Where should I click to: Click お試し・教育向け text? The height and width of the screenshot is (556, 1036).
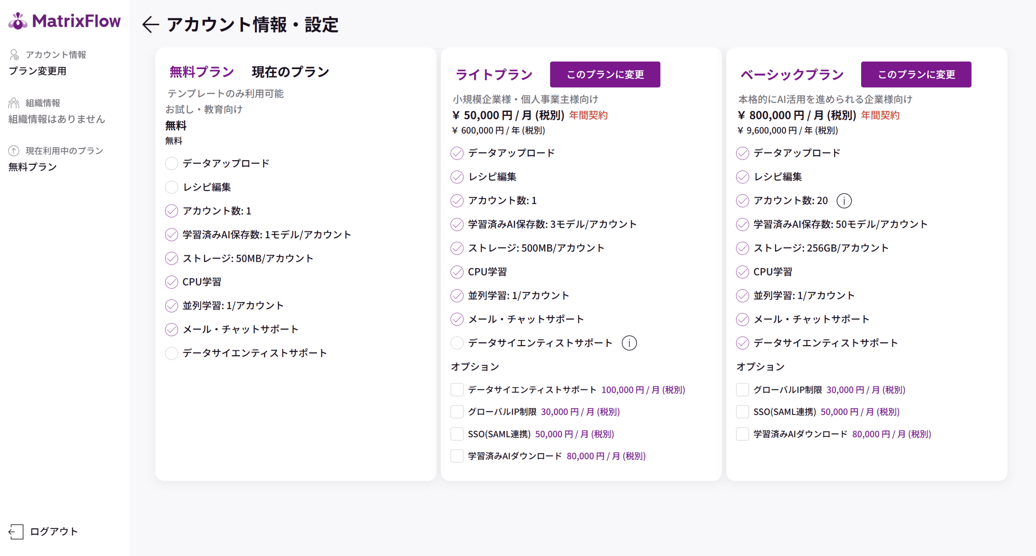(x=204, y=110)
